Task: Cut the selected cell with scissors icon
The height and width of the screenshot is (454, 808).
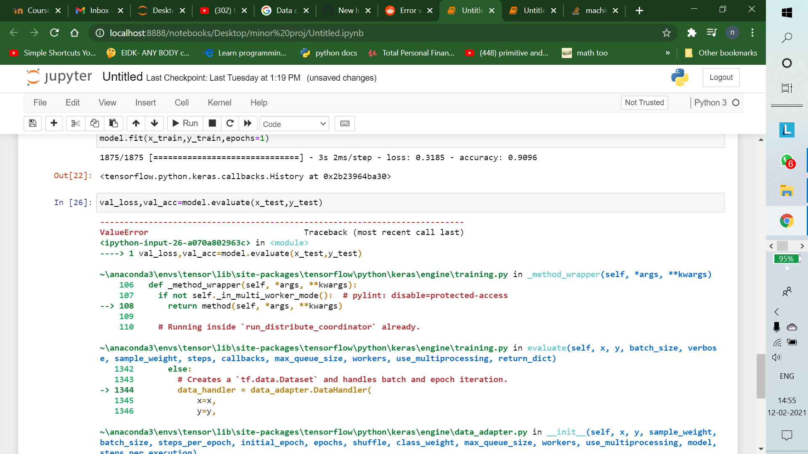Action: tap(75, 123)
